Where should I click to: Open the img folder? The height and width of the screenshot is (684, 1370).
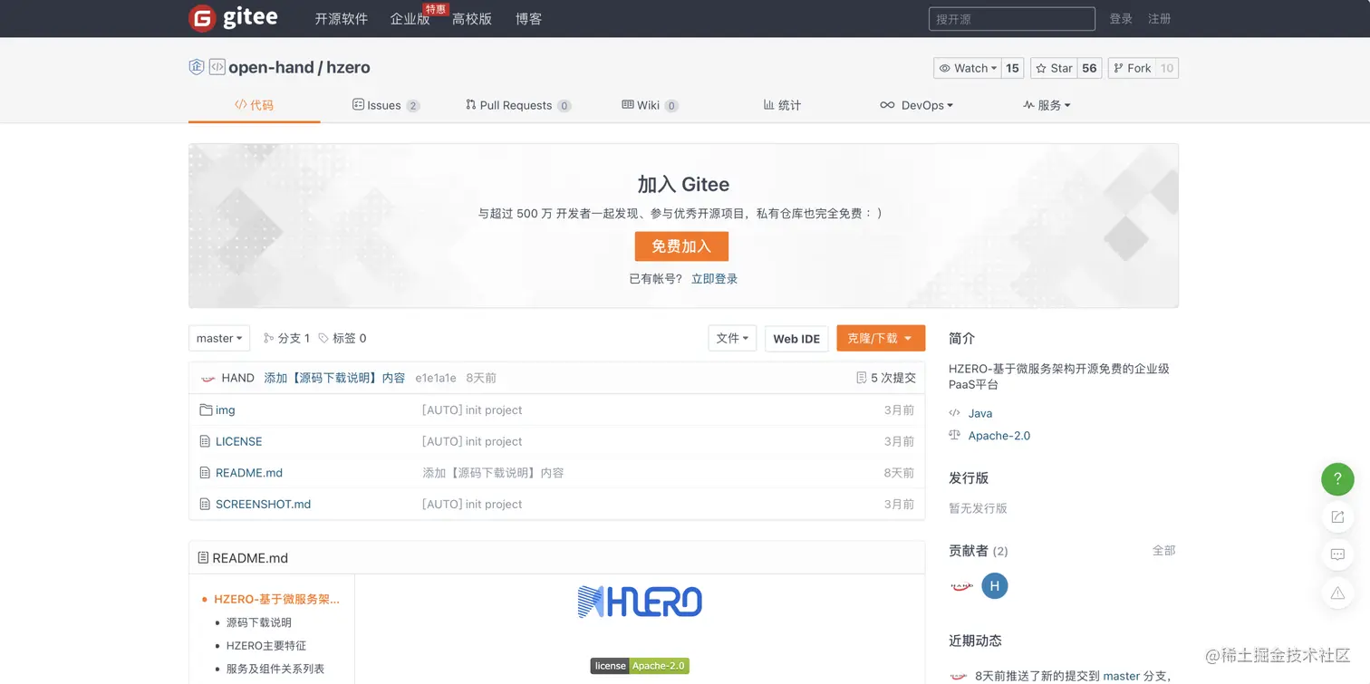pyautogui.click(x=226, y=409)
